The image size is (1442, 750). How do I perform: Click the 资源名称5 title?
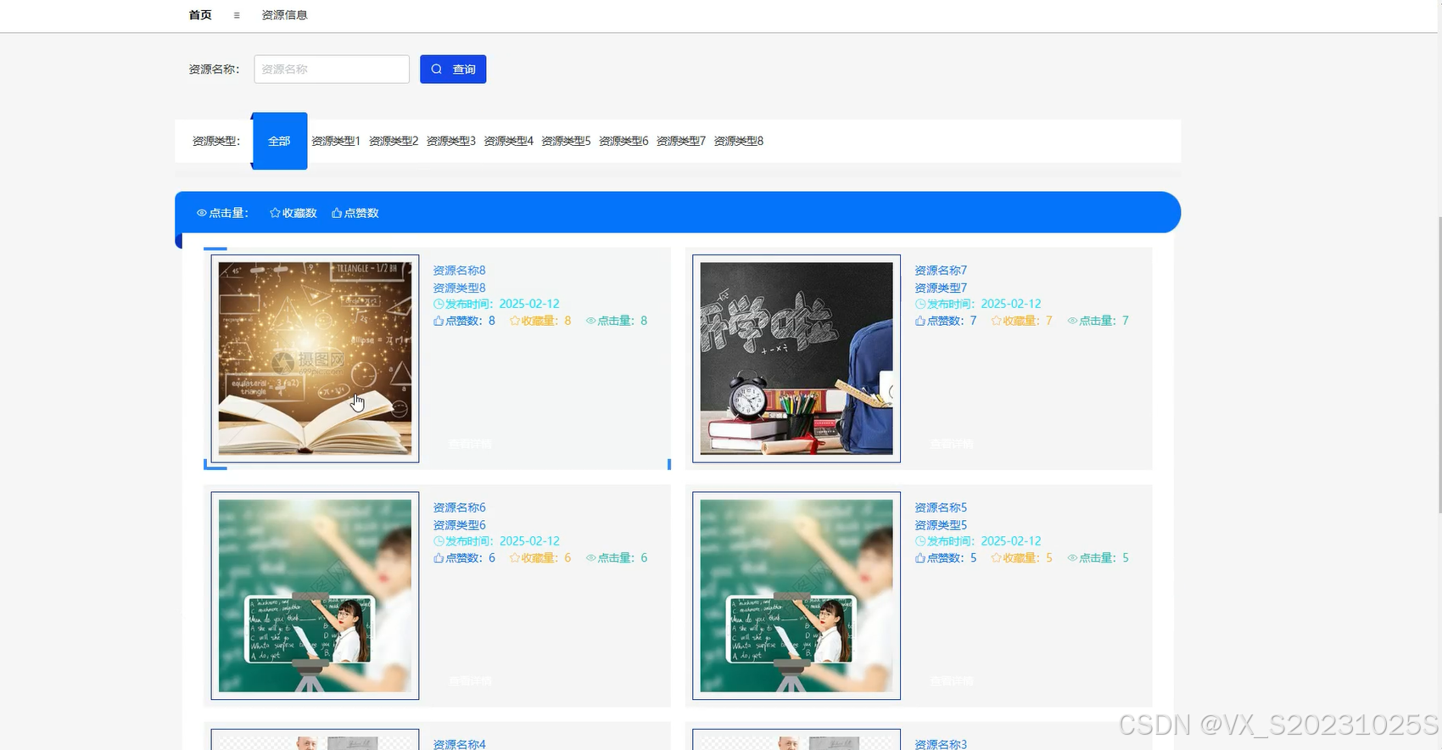[x=941, y=507]
